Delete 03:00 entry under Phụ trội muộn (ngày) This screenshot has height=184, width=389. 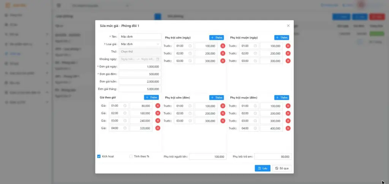tap(288, 61)
